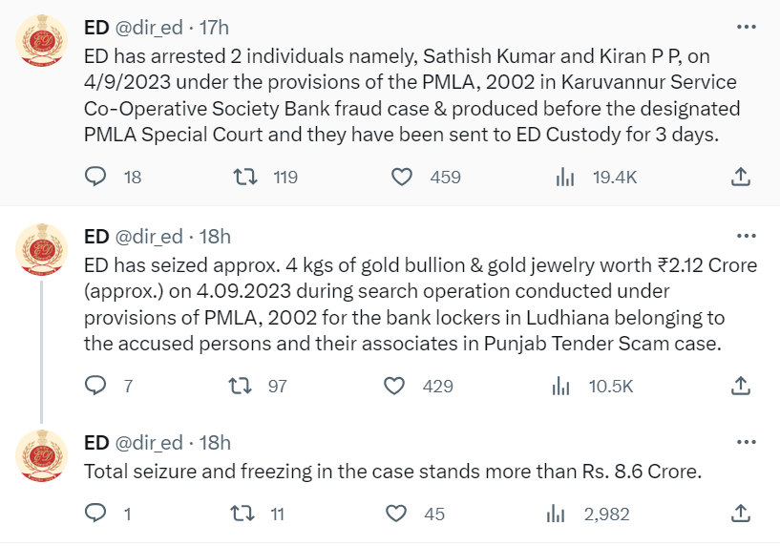
Task: Reply to the Karuvannur bank fraud tweet
Action: 95,177
